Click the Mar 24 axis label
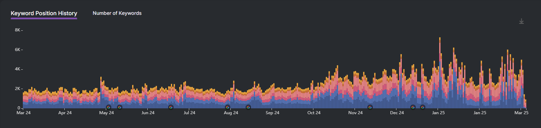Screen dimensions: 541x128 [x=23, y=113]
